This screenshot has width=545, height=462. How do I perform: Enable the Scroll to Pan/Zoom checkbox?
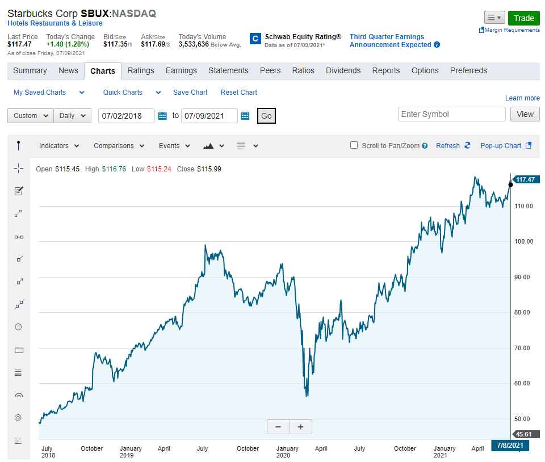354,145
